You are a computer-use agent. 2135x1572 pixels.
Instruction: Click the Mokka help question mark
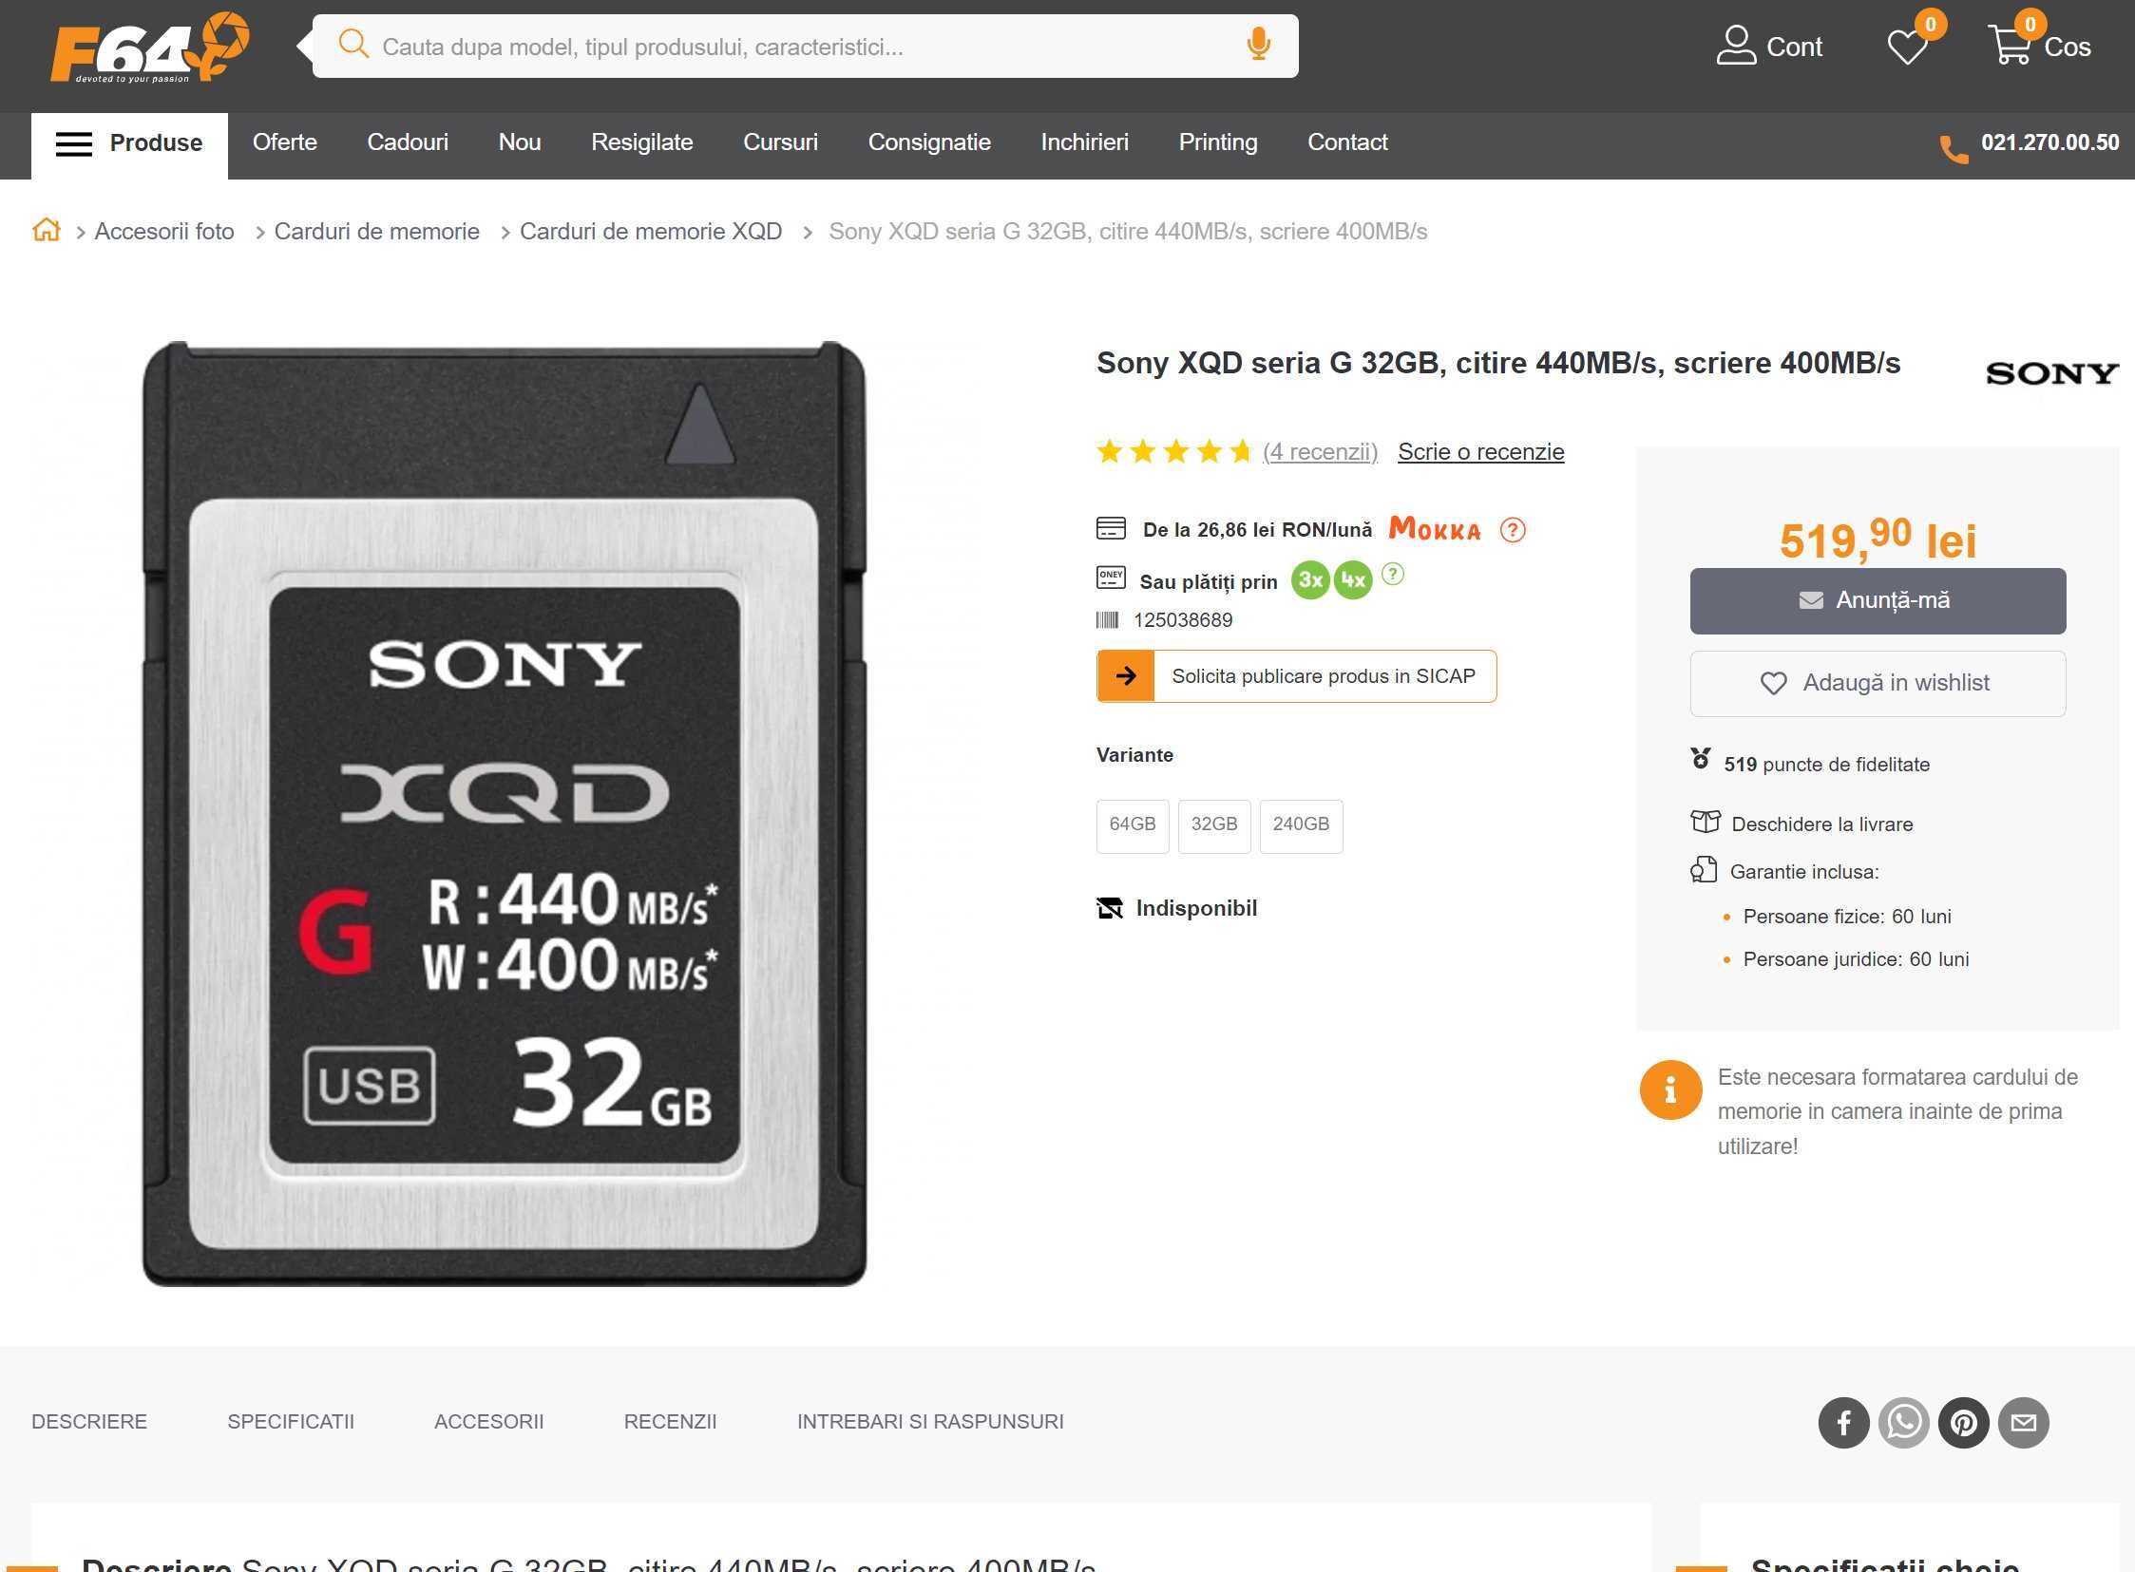[x=1513, y=530]
